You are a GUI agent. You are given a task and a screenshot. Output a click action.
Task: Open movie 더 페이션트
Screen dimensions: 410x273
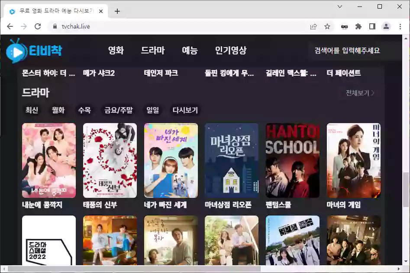[x=344, y=73]
